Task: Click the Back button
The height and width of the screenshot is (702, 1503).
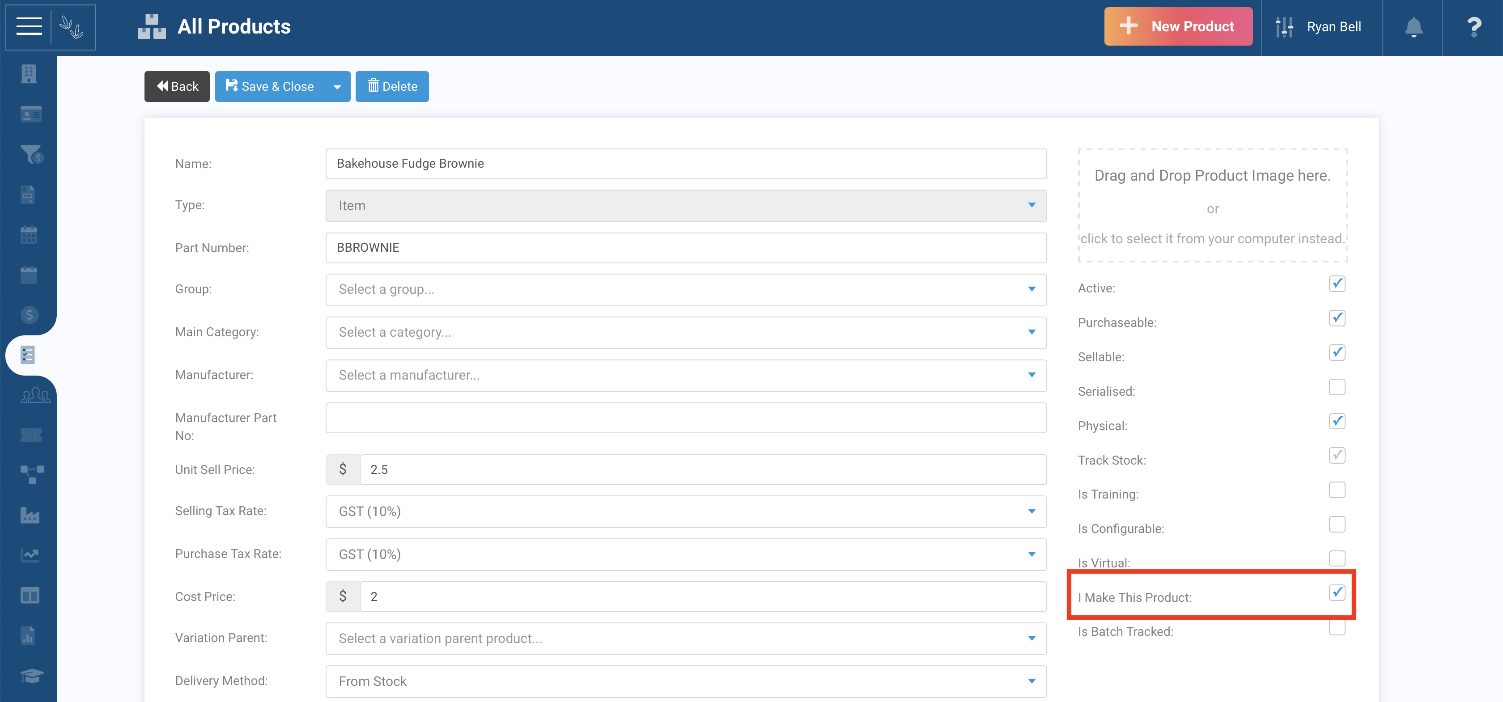Action: point(177,87)
